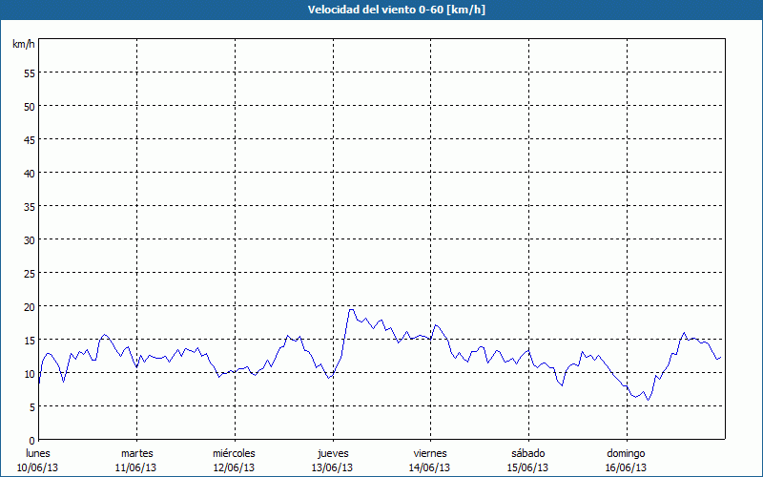Click the 'sábado' day label

pyautogui.click(x=528, y=453)
